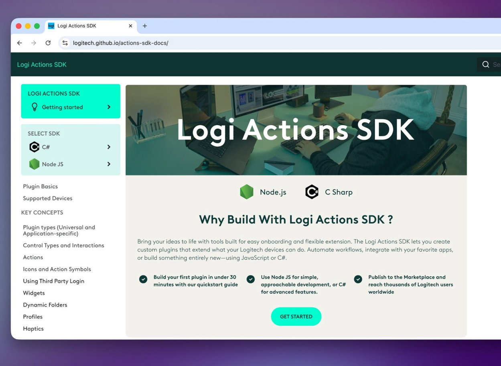Click the browser forward arrow
Image resolution: width=501 pixels, height=366 pixels.
click(x=34, y=43)
